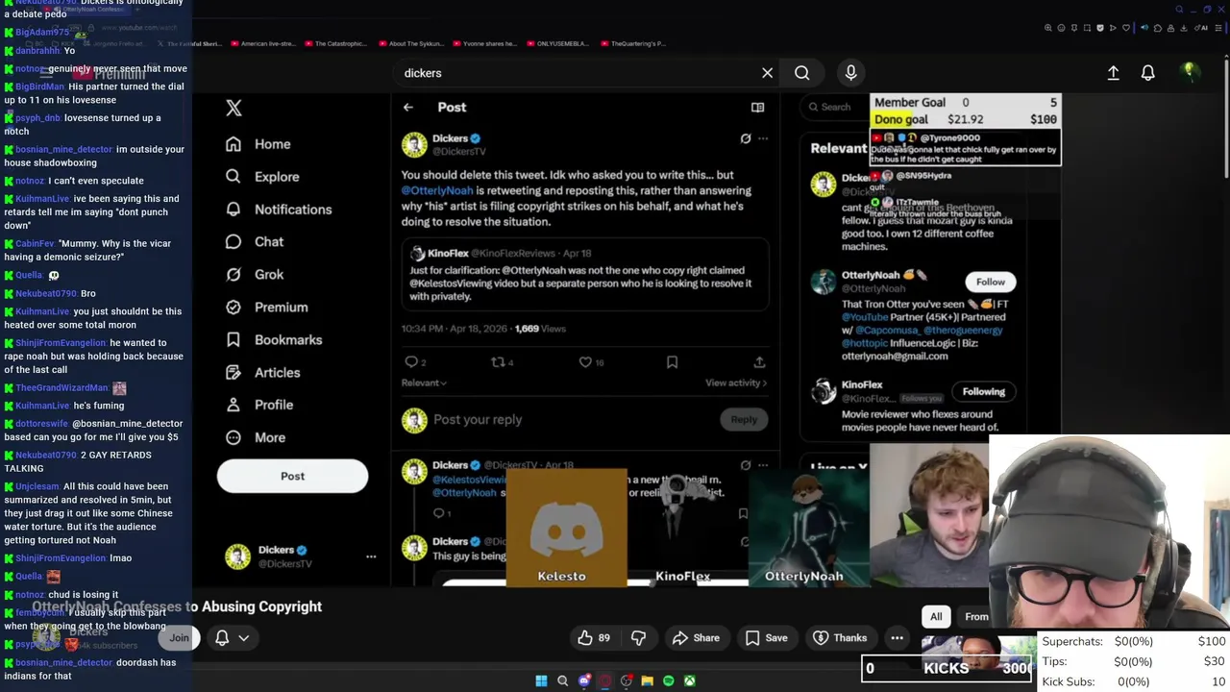Click the X search box in right column
The height and width of the screenshot is (692, 1230).
point(835,107)
